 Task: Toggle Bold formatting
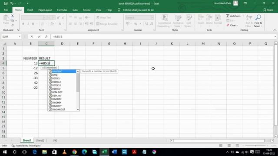coord(23,24)
